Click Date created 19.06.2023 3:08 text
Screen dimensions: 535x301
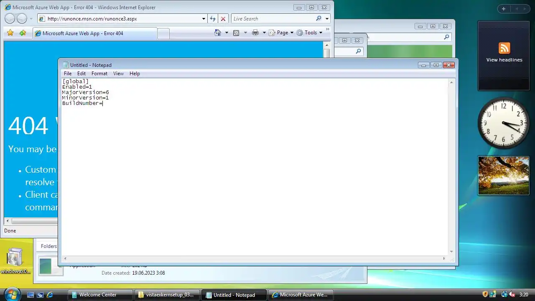[x=133, y=273]
